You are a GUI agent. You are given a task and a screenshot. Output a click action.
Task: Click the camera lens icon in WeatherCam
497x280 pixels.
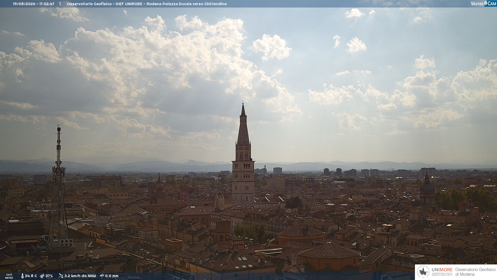pyautogui.click(x=486, y=3)
